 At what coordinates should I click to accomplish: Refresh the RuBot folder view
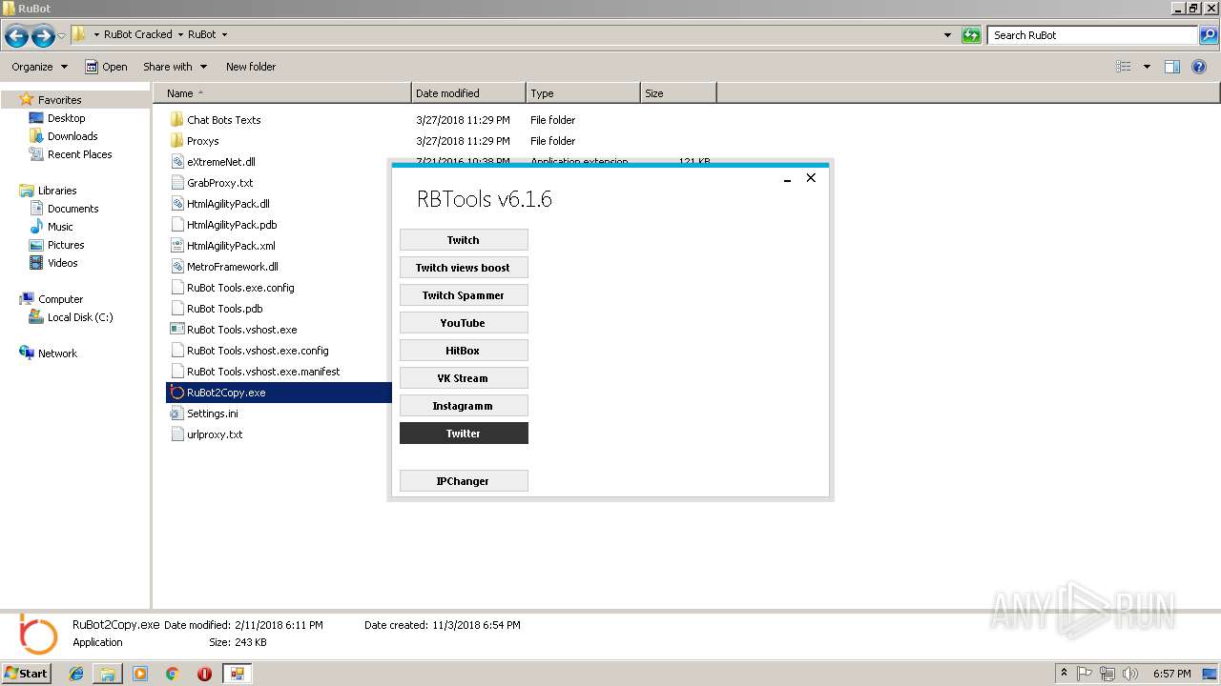coord(971,35)
